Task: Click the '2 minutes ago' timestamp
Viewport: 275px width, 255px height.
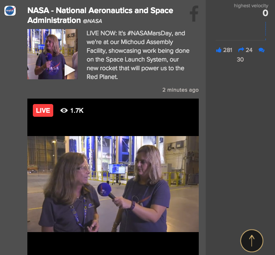Action: 180,90
